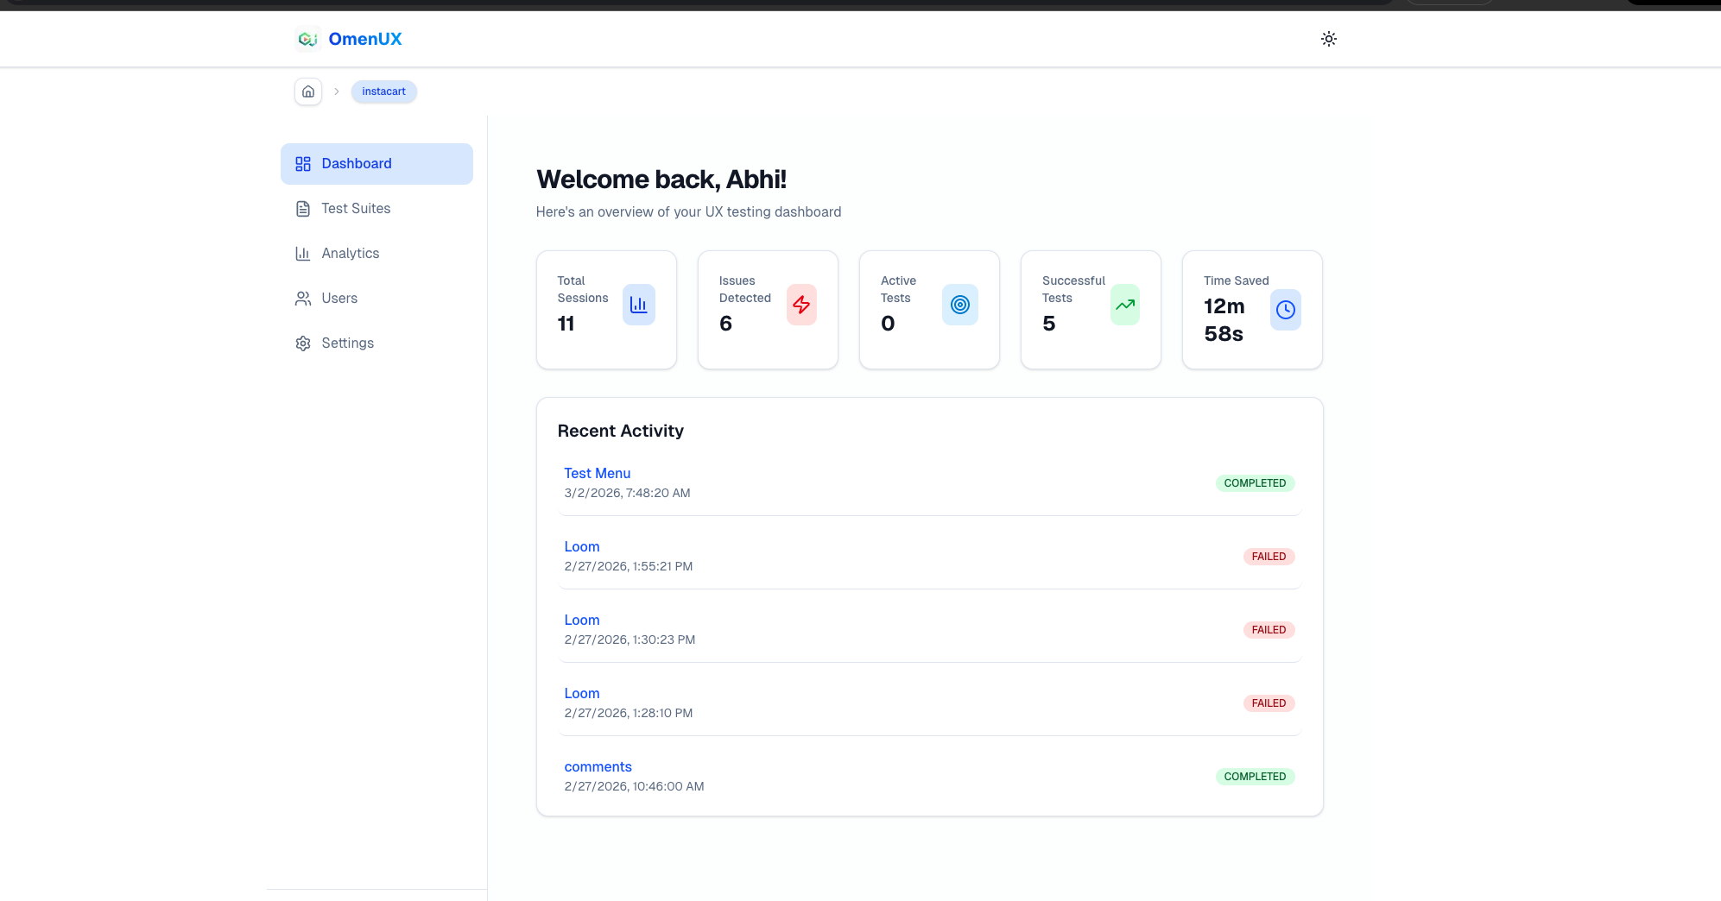Toggle the theme with the sun icon
Screen dimensions: 1721x901
pos(1329,39)
